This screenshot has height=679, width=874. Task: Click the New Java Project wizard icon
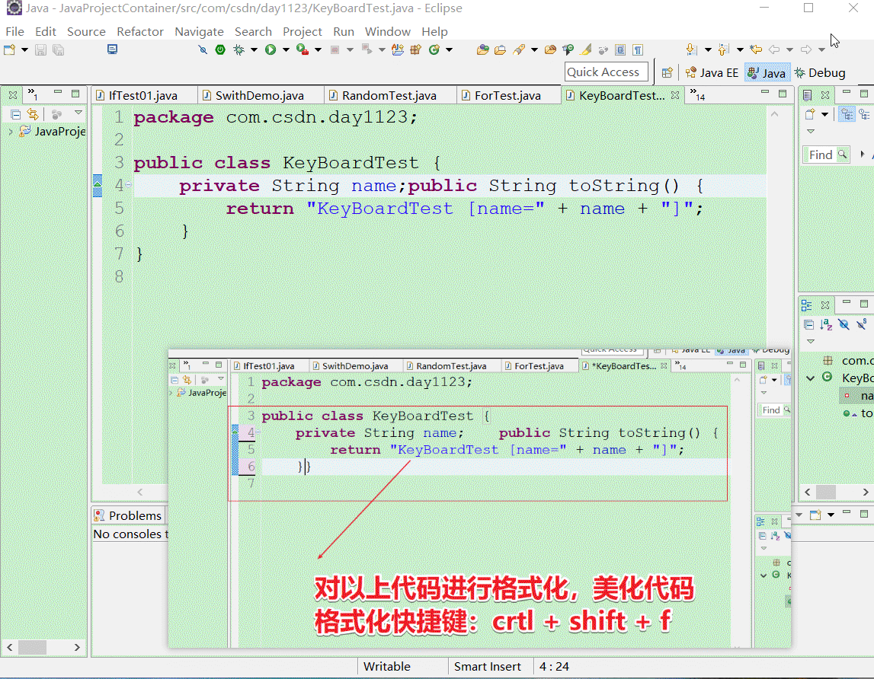coord(398,49)
